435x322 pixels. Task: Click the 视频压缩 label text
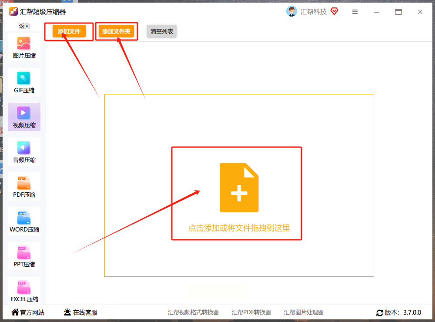tap(24, 125)
